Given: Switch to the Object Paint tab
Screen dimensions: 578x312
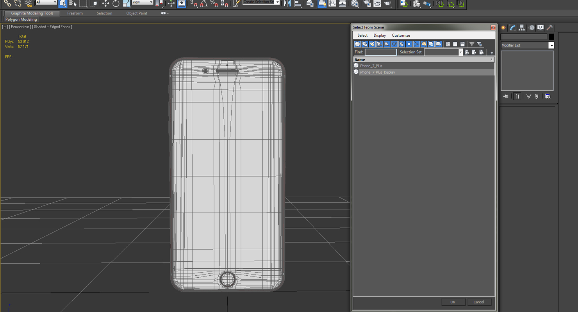Looking at the screenshot, I should coord(137,13).
